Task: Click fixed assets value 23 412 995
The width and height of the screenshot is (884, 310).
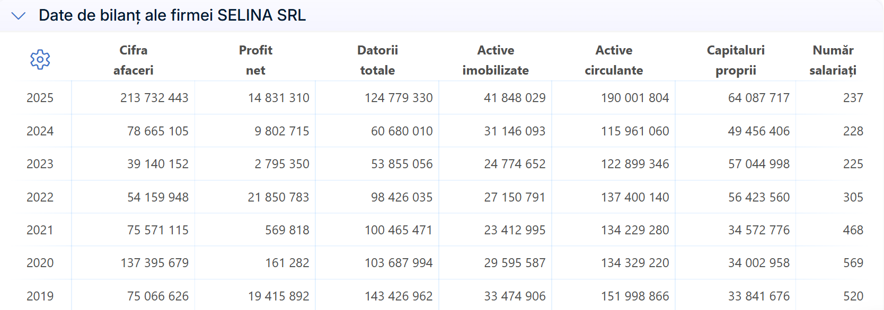Action: (x=515, y=230)
